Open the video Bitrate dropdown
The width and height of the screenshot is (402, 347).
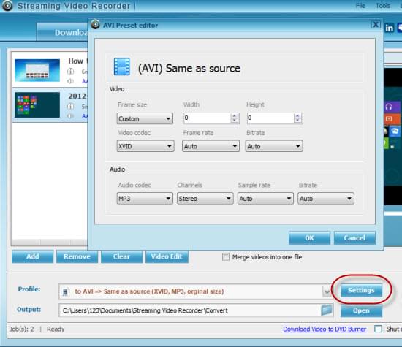pos(274,146)
